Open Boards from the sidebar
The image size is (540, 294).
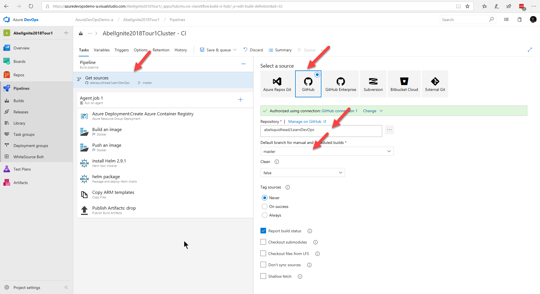click(19, 61)
